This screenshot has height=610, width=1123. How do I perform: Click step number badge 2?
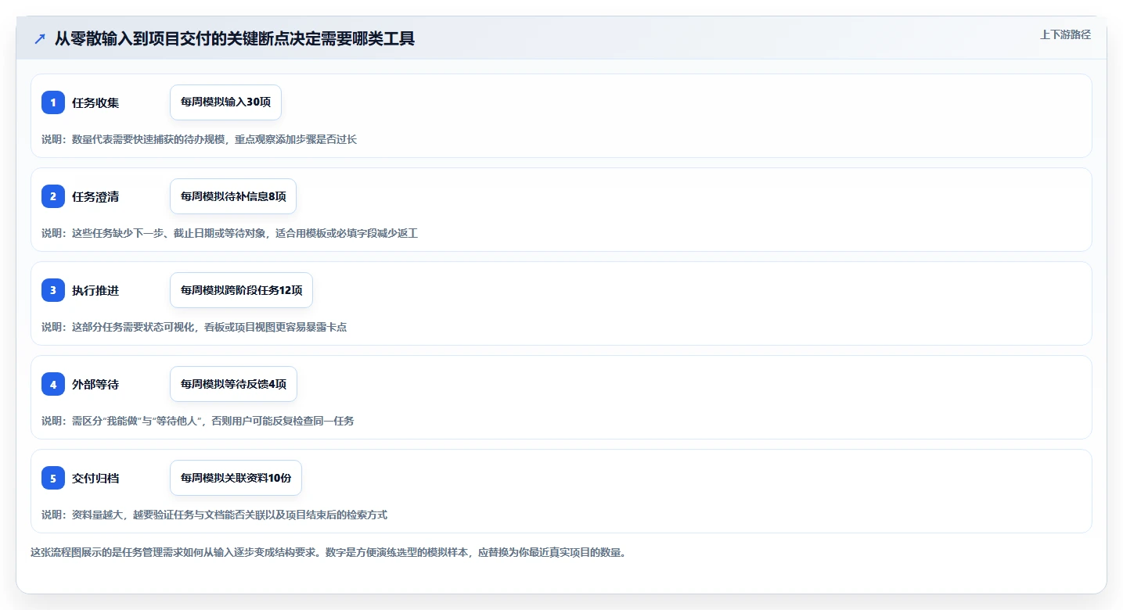pyautogui.click(x=53, y=196)
